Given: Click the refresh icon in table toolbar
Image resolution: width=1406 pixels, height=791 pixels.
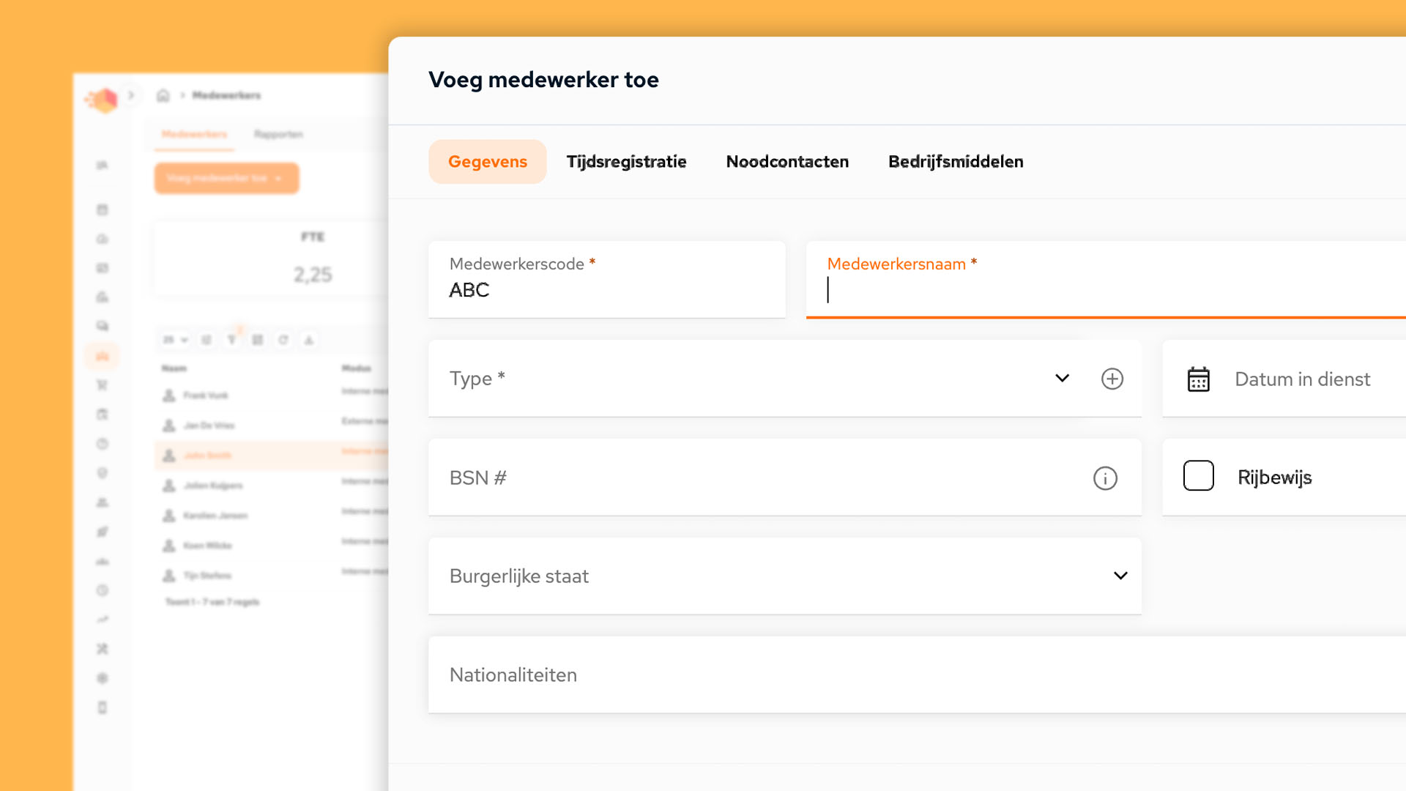Looking at the screenshot, I should 283,340.
